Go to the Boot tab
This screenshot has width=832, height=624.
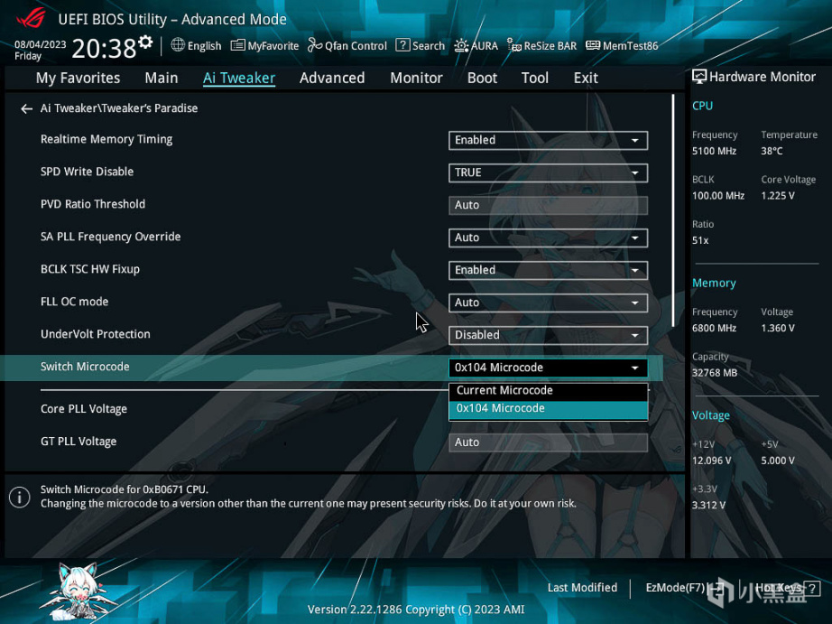pos(482,78)
